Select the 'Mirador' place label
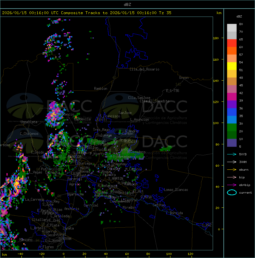 pyautogui.click(x=129, y=207)
